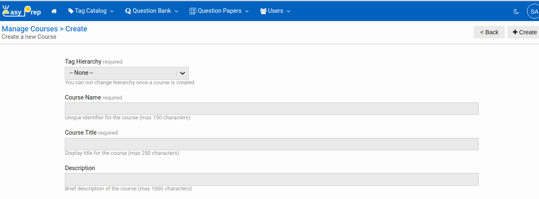Click the Users group icon
This screenshot has height=199, width=539.
pos(263,11)
